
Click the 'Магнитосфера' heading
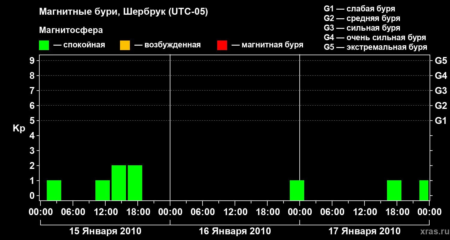[x=71, y=30]
